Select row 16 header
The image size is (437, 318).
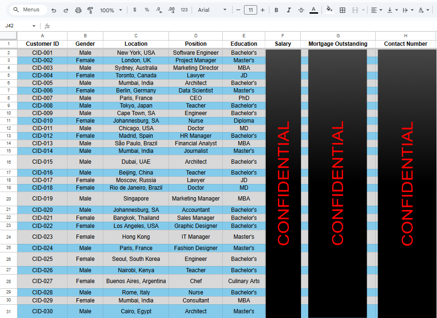pyautogui.click(x=8, y=162)
